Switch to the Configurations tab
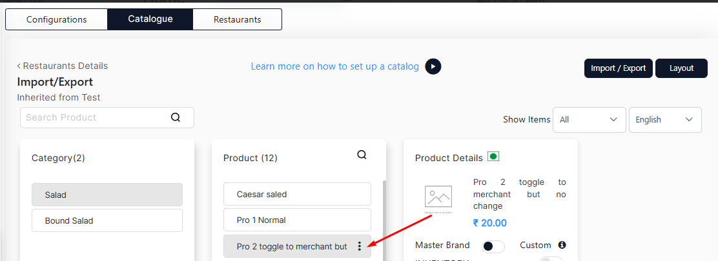This screenshot has height=261, width=718. [56, 19]
